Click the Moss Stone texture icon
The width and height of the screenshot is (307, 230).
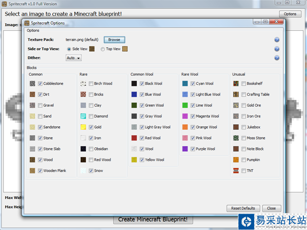pos(236,138)
